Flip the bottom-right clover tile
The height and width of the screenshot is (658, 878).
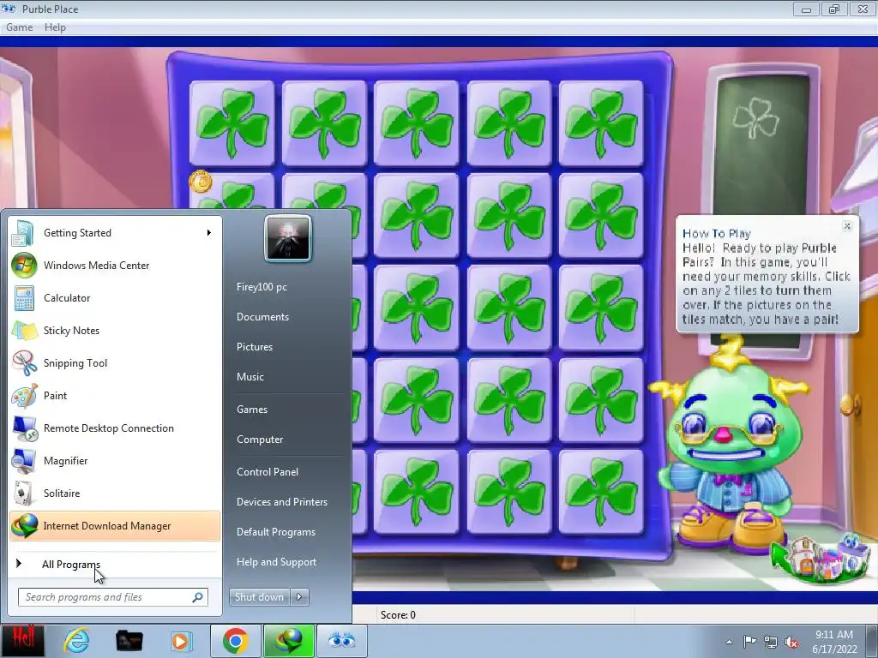coord(601,491)
